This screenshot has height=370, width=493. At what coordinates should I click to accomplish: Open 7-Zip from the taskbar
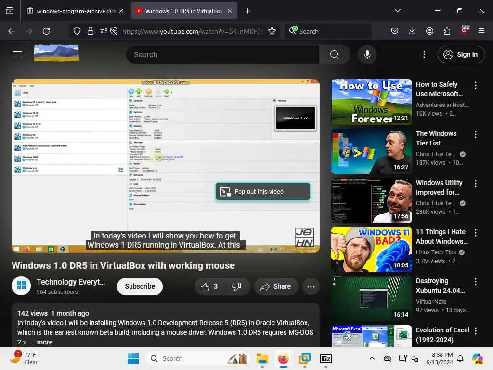click(x=326, y=358)
